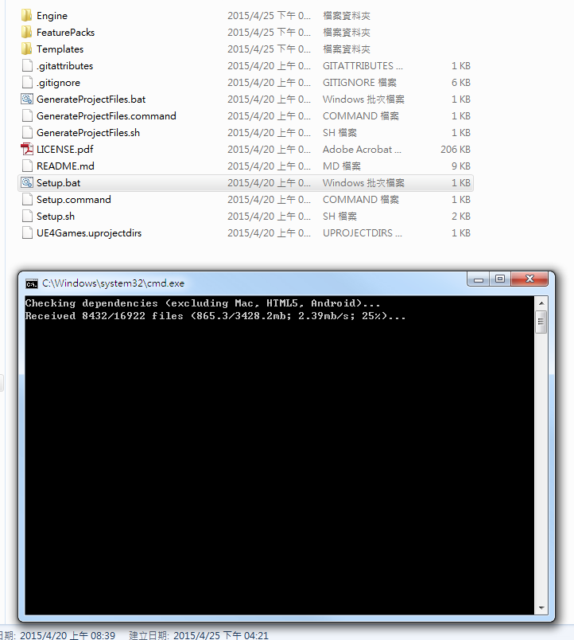This screenshot has width=574, height=640.
Task: Click the README.md file icon
Action: tap(27, 166)
